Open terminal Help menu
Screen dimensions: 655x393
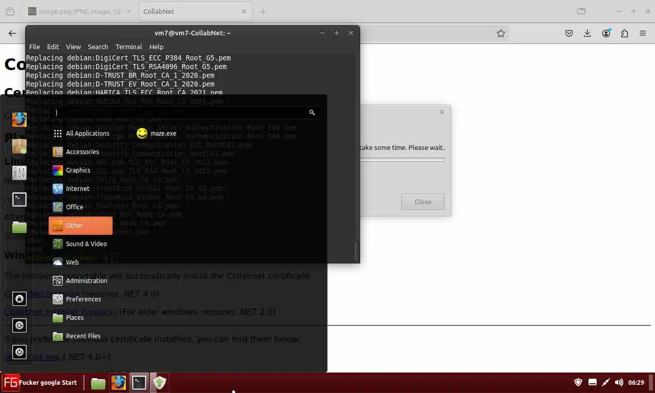(156, 47)
